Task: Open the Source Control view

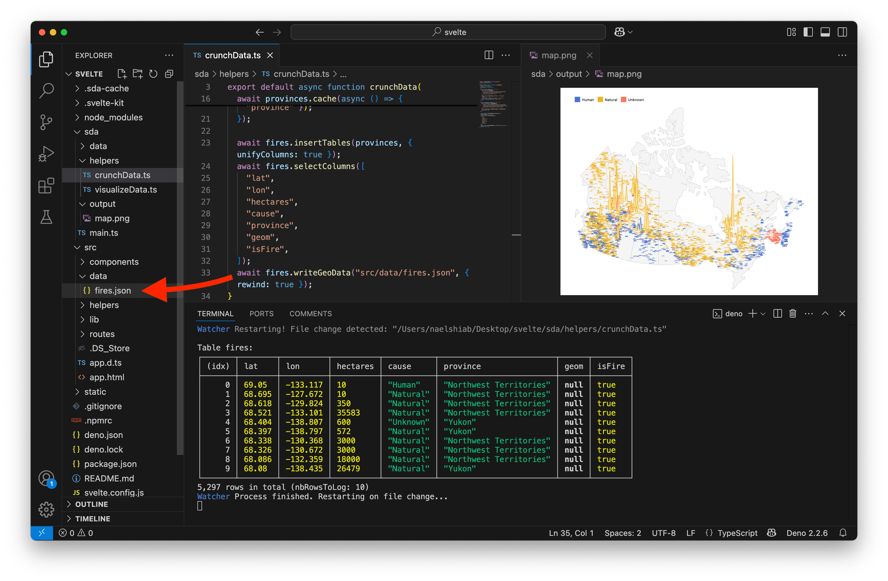Action: pos(46,122)
